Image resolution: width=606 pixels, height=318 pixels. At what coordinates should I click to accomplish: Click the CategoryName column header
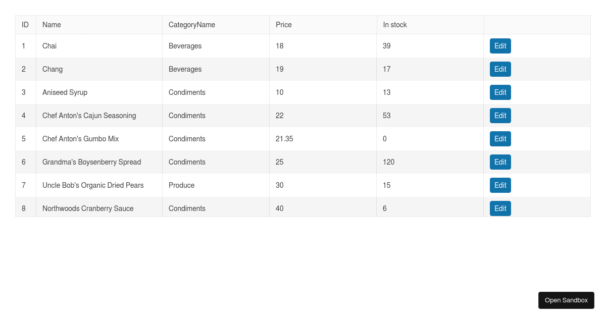tap(192, 25)
